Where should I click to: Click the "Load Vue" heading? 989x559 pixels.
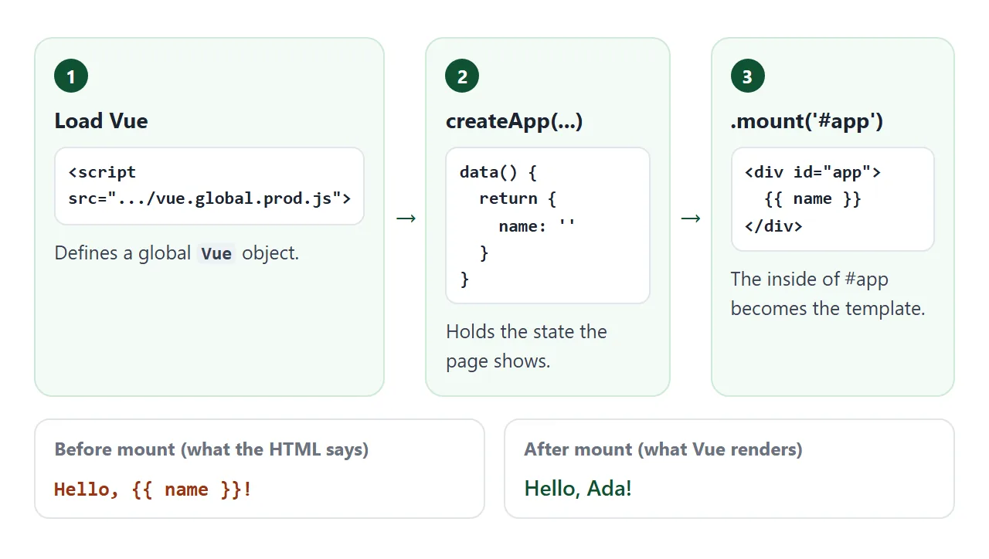(x=101, y=121)
